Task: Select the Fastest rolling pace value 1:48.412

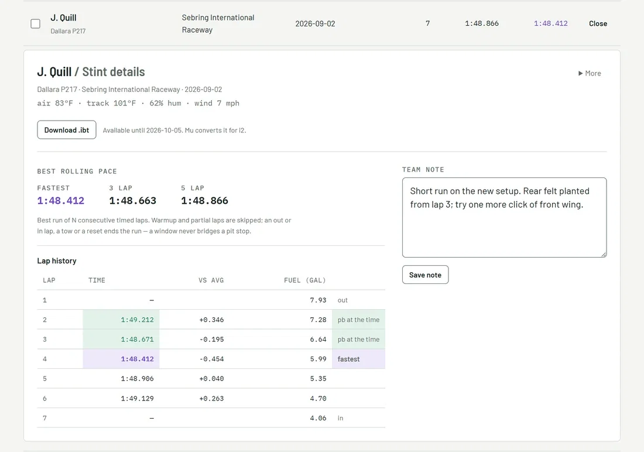Action: [x=61, y=200]
